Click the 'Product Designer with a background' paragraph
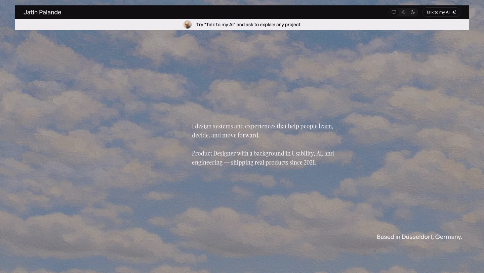Image resolution: width=484 pixels, height=273 pixels. tap(263, 158)
